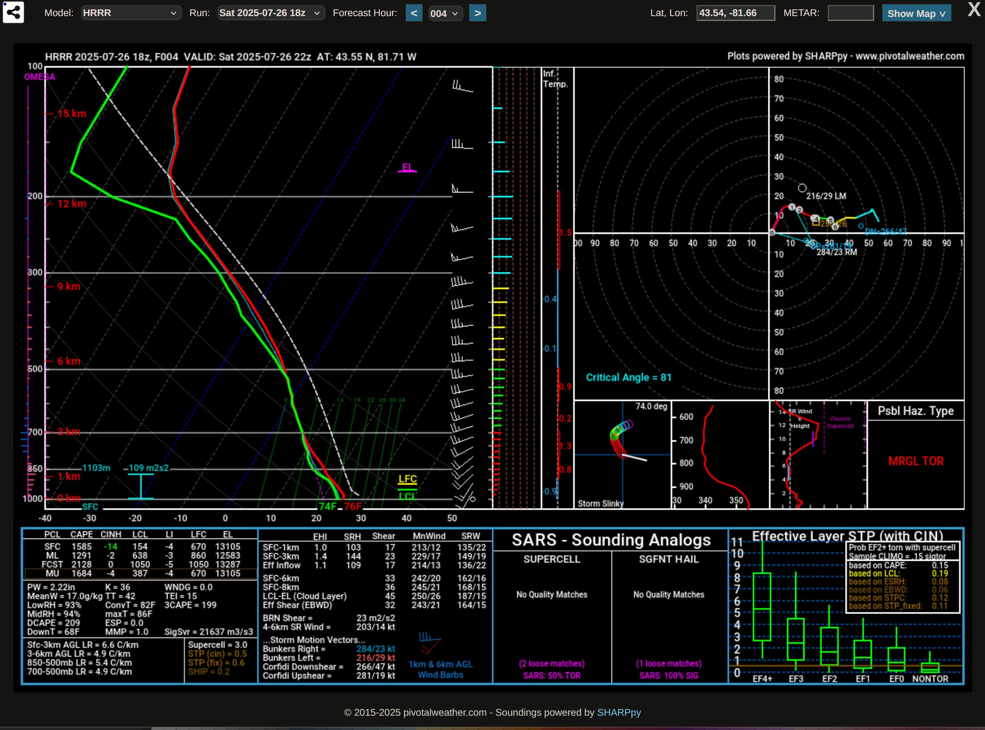Click the share icon button
Viewport: 985px width, 730px height.
pyautogui.click(x=13, y=13)
